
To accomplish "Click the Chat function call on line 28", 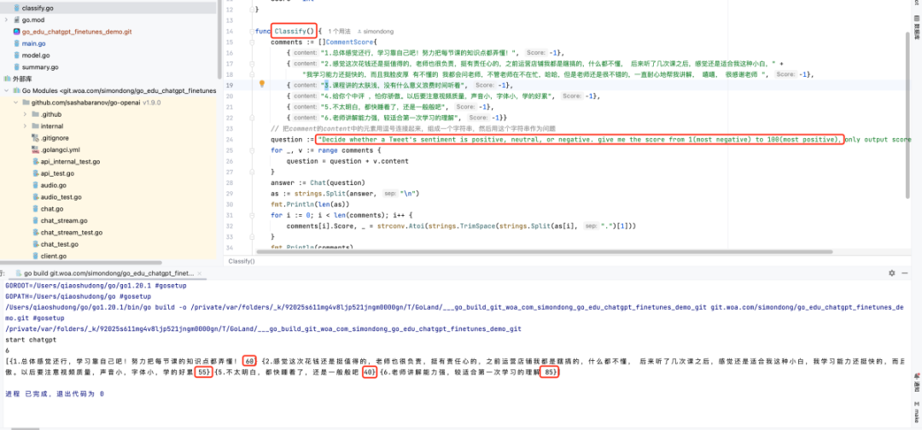I will (x=320, y=183).
